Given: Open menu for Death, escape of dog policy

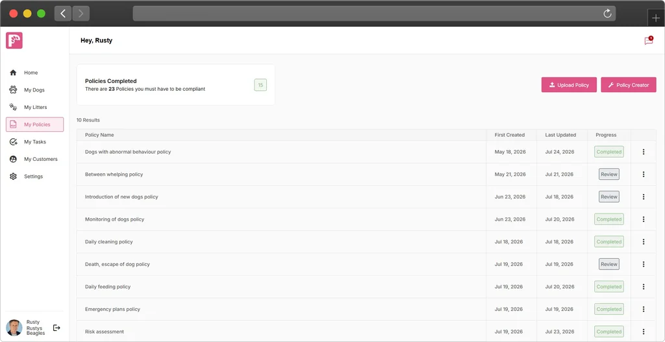Looking at the screenshot, I should coord(644,264).
